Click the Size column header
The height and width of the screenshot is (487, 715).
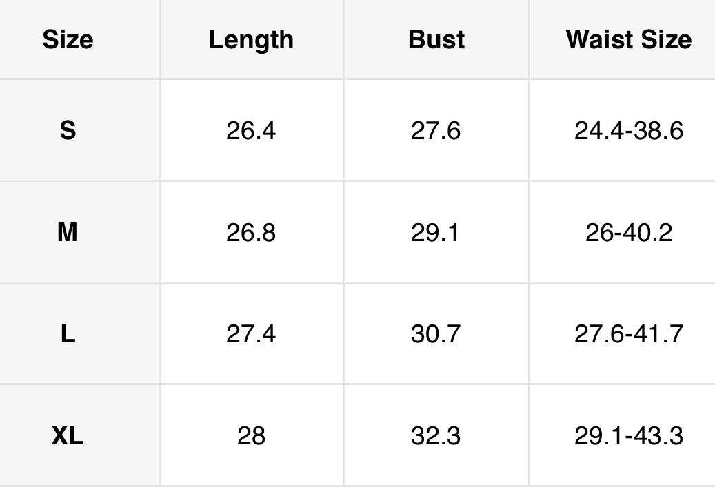[x=68, y=40]
